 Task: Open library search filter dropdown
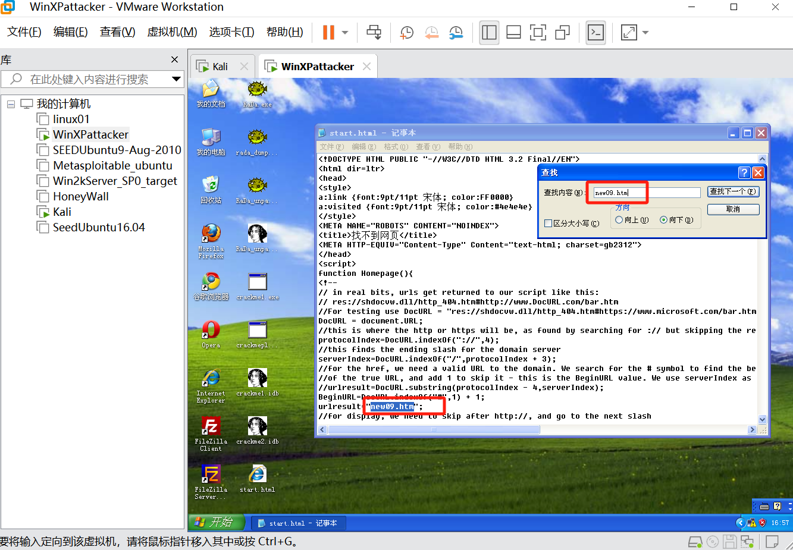point(176,79)
